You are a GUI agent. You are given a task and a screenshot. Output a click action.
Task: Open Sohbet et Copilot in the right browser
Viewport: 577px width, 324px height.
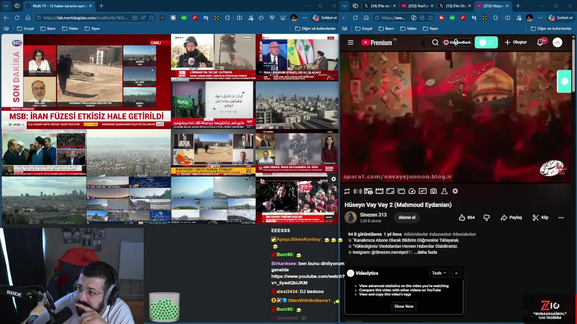[x=561, y=18]
